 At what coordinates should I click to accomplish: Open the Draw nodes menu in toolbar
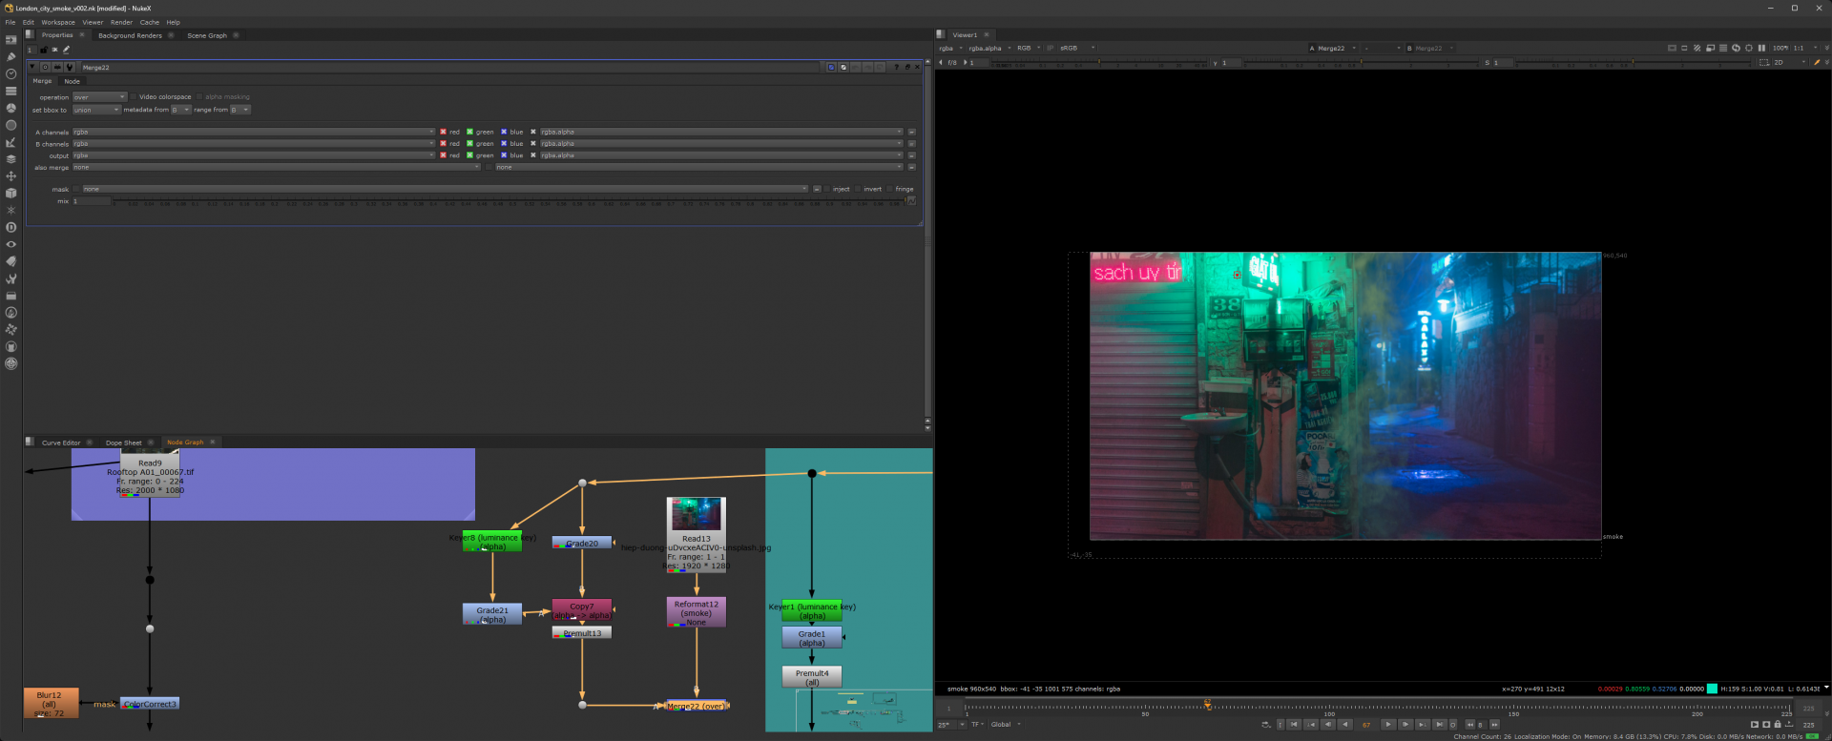click(11, 56)
